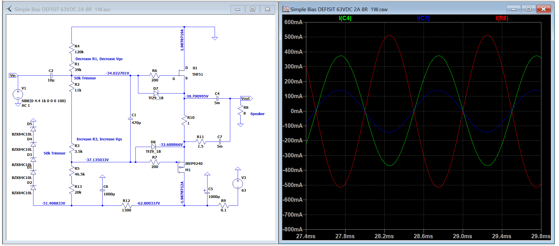
Task: Click the Vout output port label
Action: [x=246, y=98]
